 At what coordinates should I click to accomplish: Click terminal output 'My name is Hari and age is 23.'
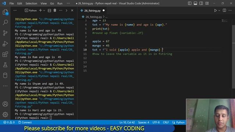point(39,110)
